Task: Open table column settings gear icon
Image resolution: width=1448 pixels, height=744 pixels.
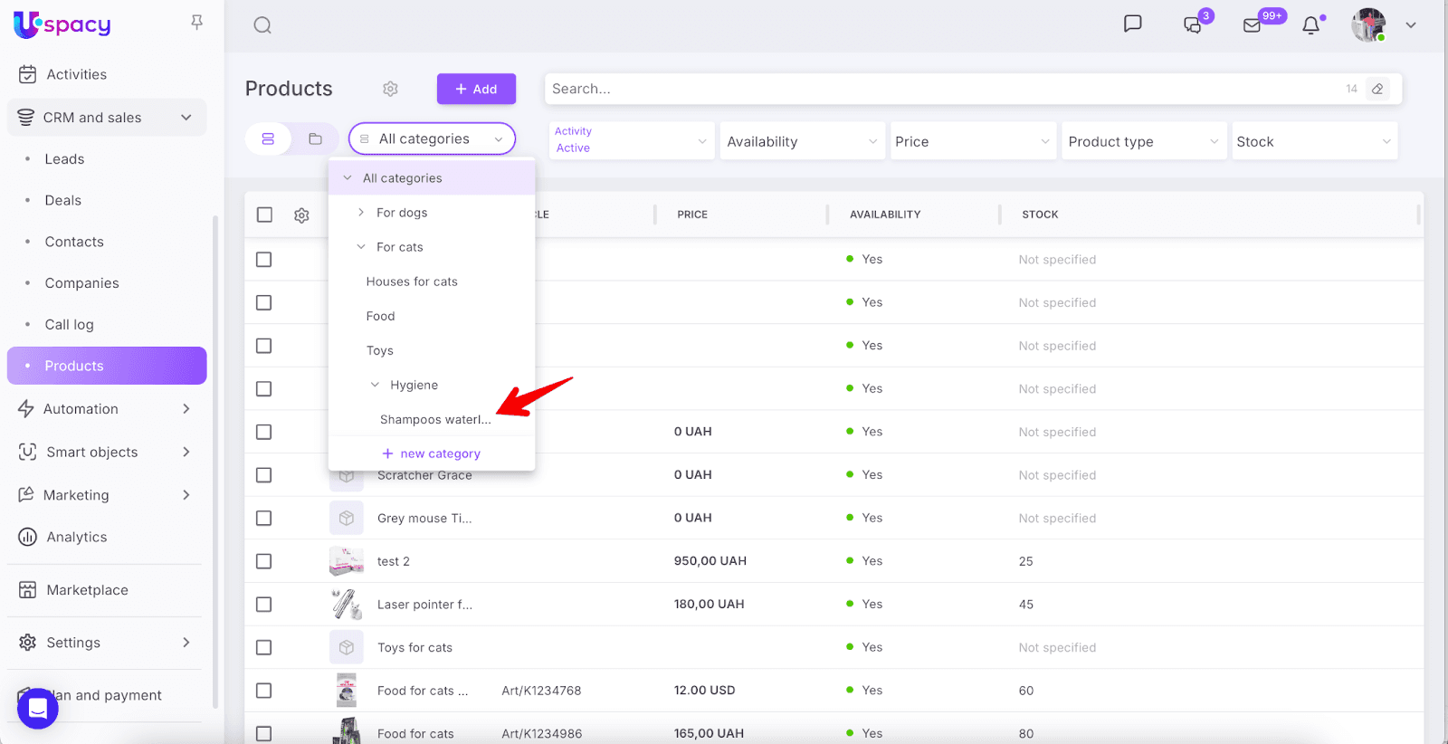Action: pyautogui.click(x=301, y=215)
